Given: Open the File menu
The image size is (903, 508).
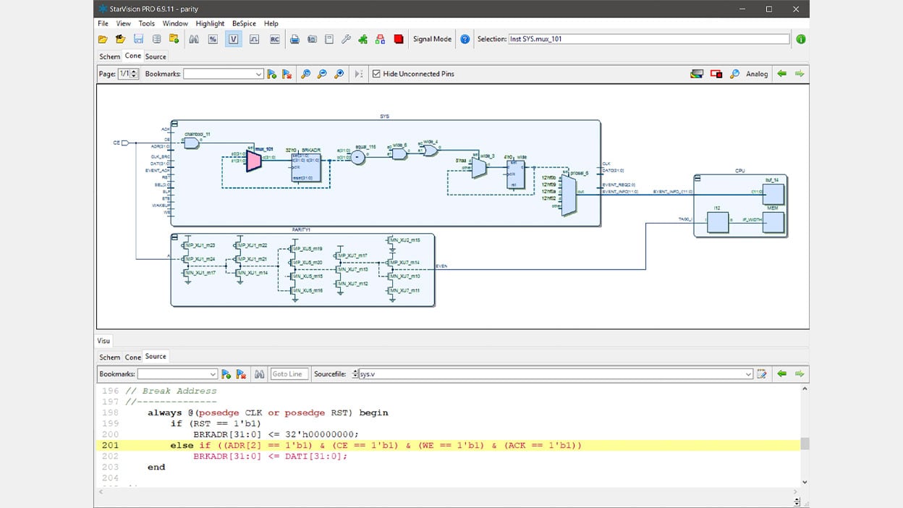Looking at the screenshot, I should click(103, 23).
